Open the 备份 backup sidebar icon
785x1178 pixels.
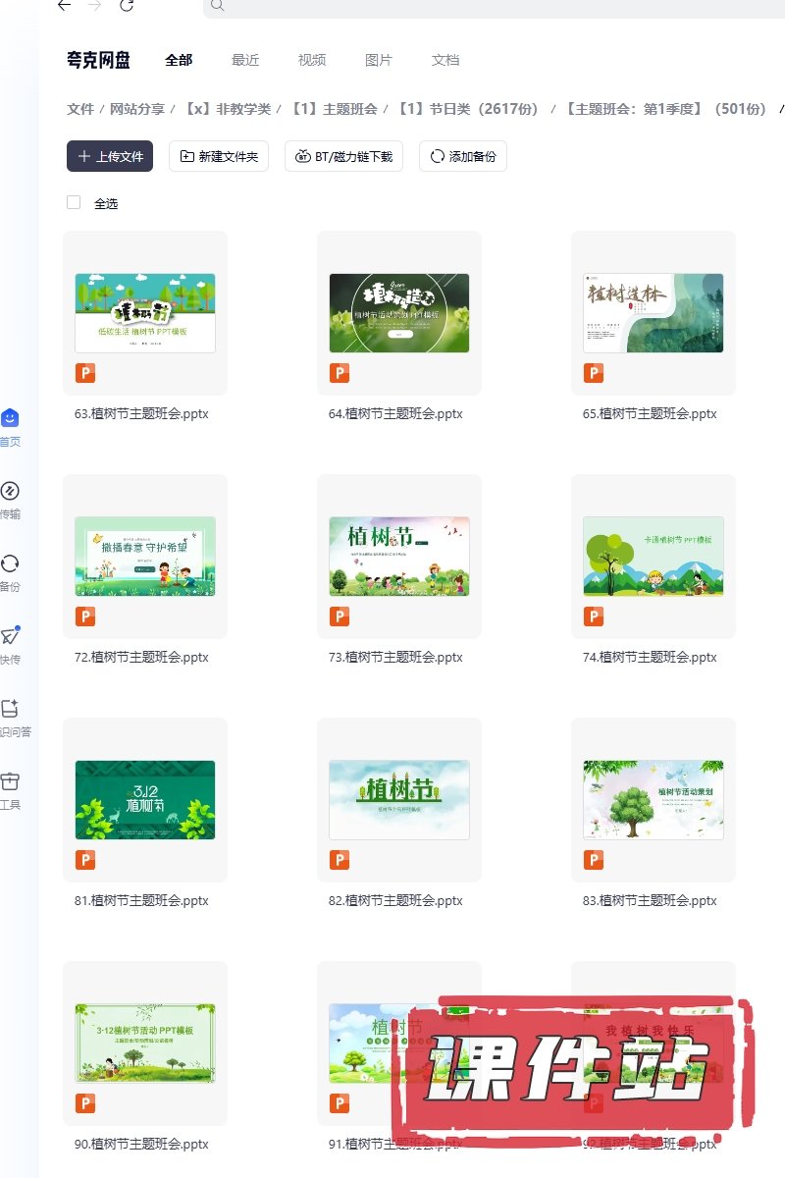point(10,564)
